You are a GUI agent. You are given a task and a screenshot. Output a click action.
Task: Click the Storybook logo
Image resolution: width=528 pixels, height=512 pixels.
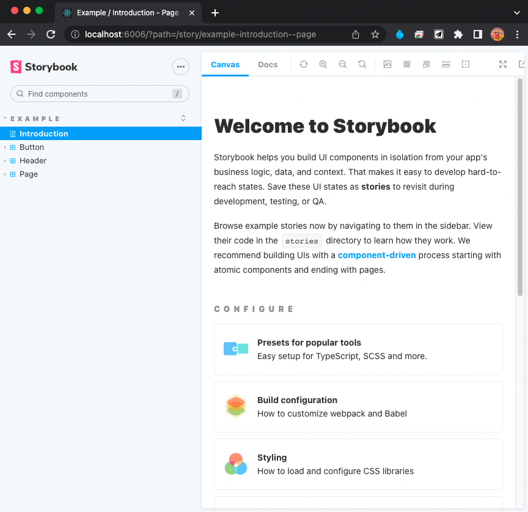[x=44, y=67]
